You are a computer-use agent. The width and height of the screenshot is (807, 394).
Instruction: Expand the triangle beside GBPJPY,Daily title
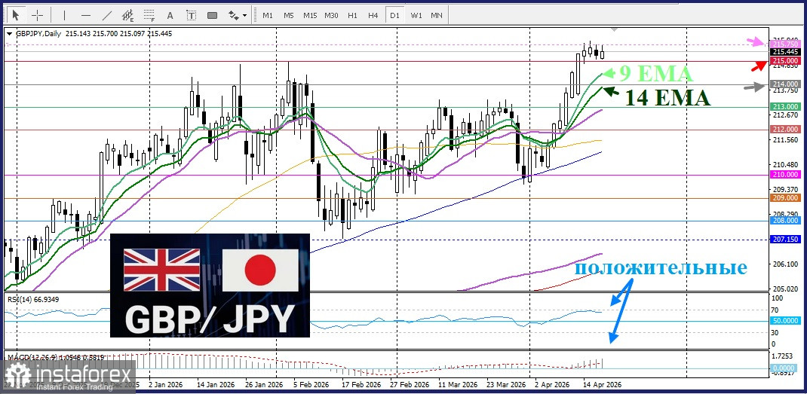[x=9, y=33]
